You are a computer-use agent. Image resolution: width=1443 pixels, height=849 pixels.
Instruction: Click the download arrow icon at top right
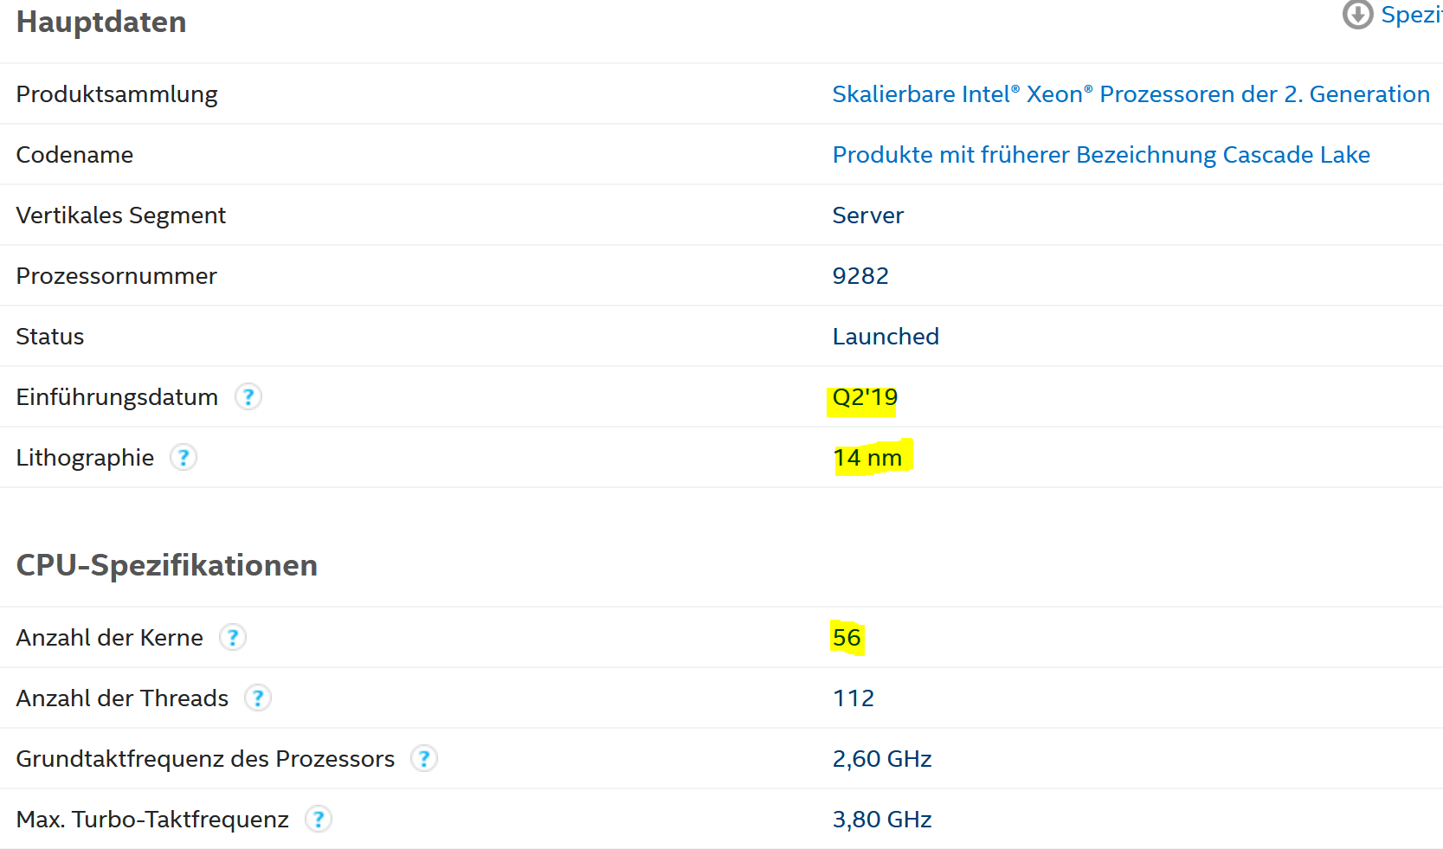pyautogui.click(x=1357, y=14)
